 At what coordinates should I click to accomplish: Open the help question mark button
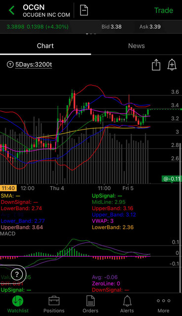[x=17, y=274]
